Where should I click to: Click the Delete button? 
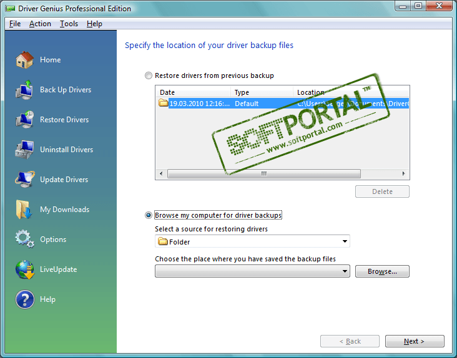point(382,191)
